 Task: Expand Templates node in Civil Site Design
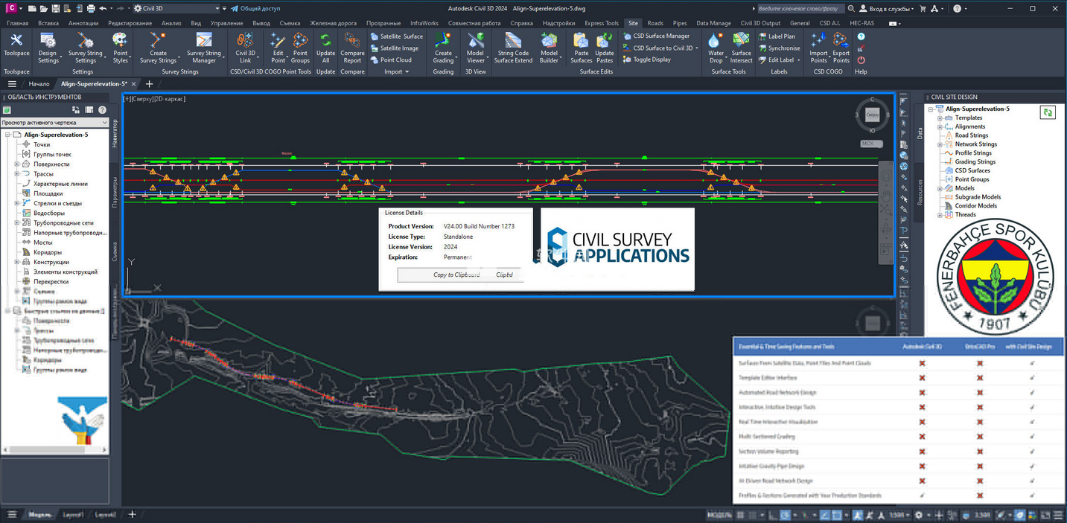click(940, 118)
